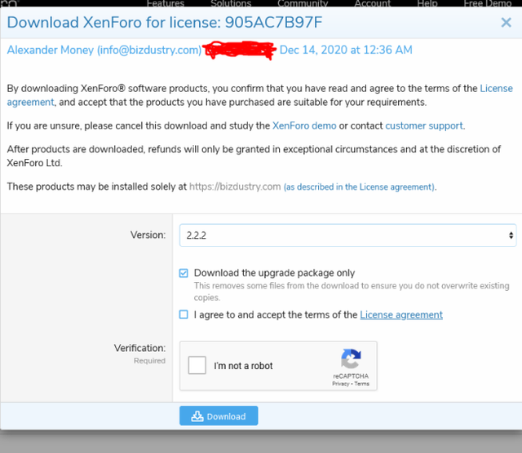Image resolution: width=522 pixels, height=453 pixels.
Task: Click the Free Demo nav item
Action: (488, 3)
